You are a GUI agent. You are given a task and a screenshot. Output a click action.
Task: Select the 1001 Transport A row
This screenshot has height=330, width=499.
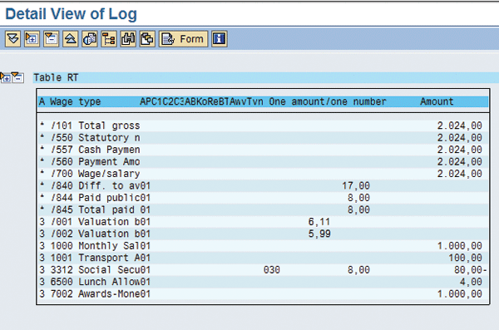263,258
